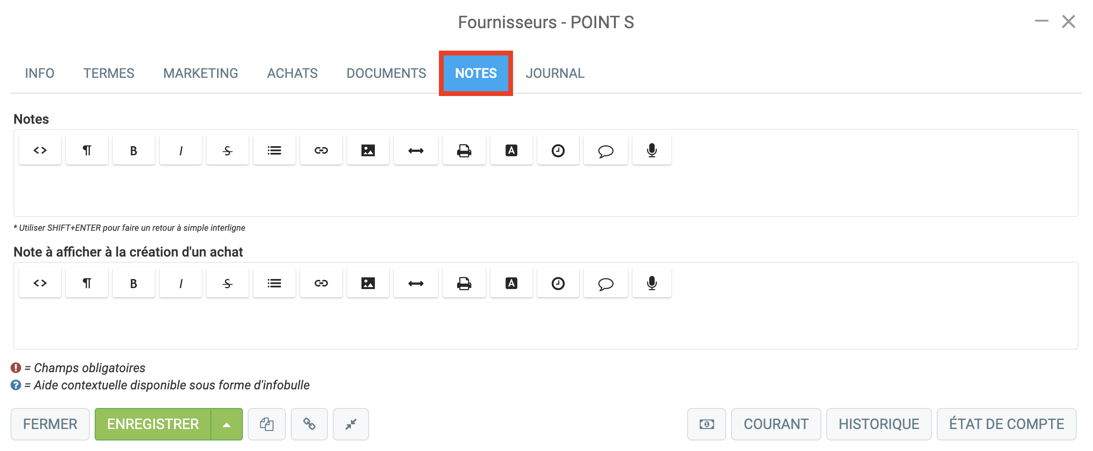Expand the ENREGISTRER arrow dropdown
This screenshot has width=1093, height=451.
pyautogui.click(x=227, y=424)
